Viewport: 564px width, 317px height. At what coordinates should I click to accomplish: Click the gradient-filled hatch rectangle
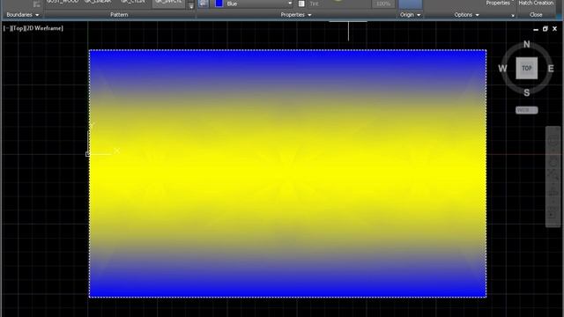tap(288, 173)
